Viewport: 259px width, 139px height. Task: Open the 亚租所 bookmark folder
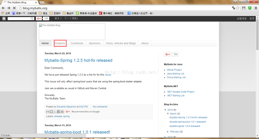click(55, 13)
